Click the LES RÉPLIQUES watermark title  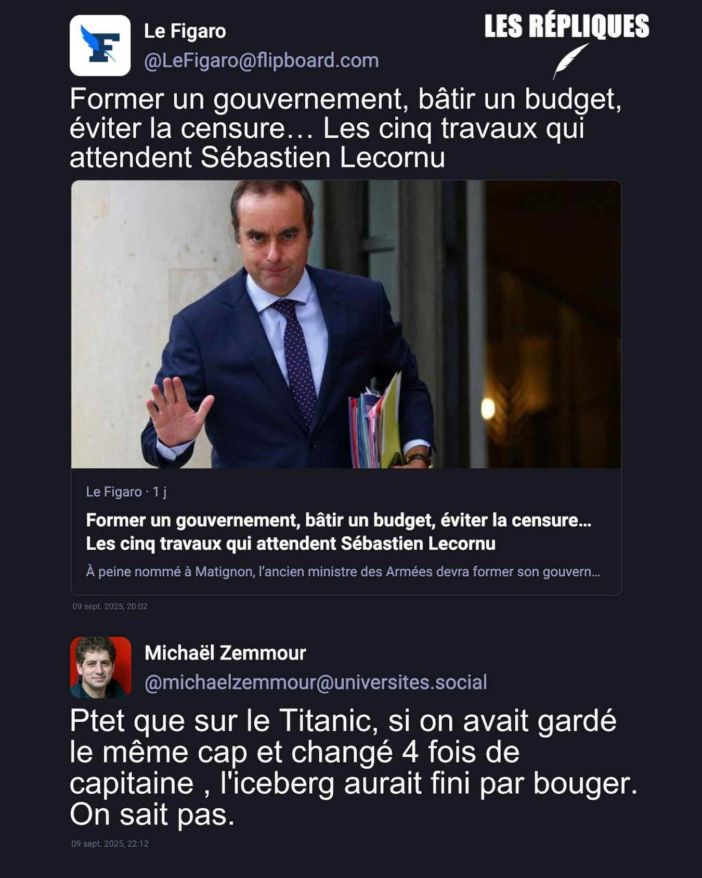567,26
